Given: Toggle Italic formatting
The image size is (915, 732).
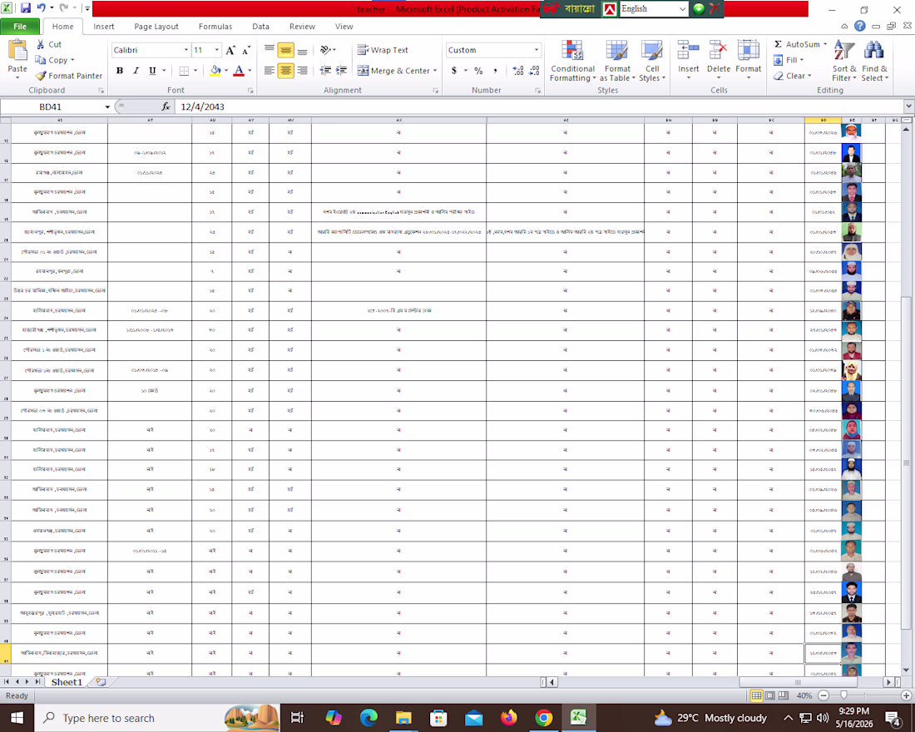Looking at the screenshot, I should click(x=136, y=71).
